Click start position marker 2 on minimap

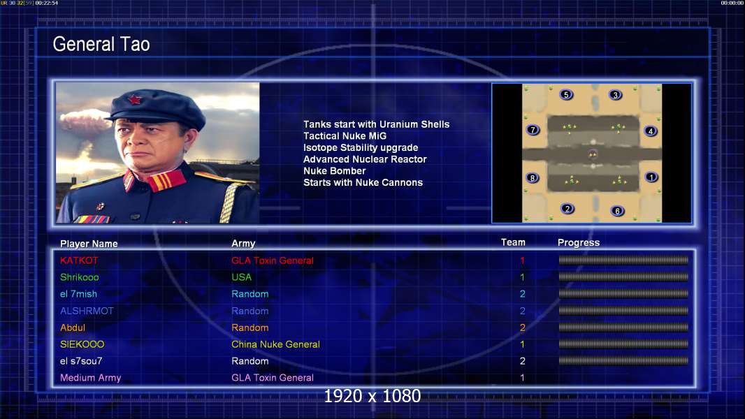pyautogui.click(x=567, y=208)
